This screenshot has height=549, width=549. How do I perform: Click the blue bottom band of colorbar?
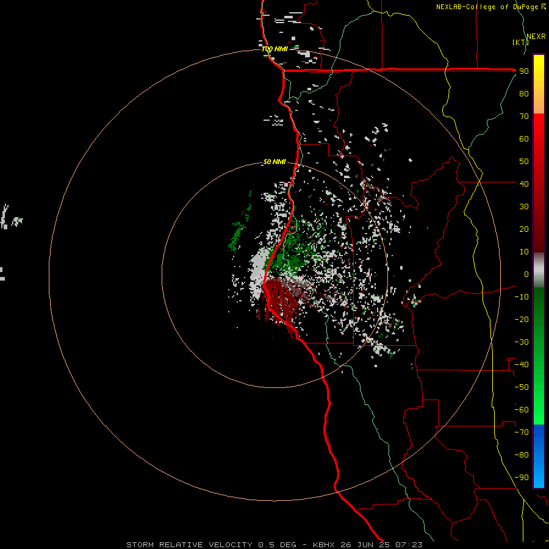tap(539, 456)
